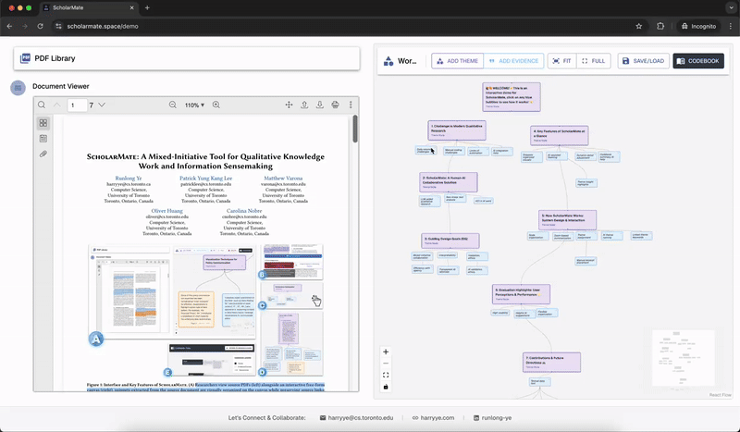Toggle the PDF thumbnails sidebar view

coord(43,123)
